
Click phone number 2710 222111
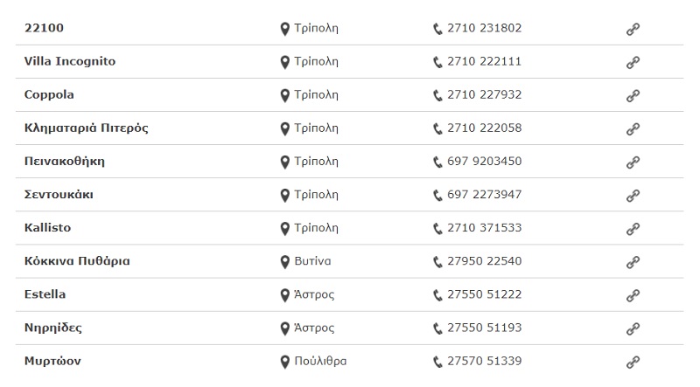click(484, 61)
